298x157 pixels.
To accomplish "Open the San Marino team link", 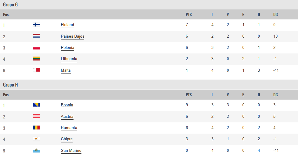I will pos(71,151).
